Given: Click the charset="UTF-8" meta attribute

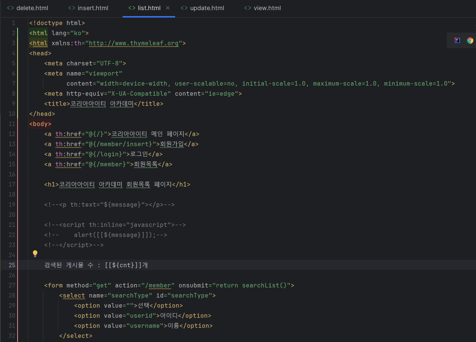Looking at the screenshot, I should tap(95, 63).
